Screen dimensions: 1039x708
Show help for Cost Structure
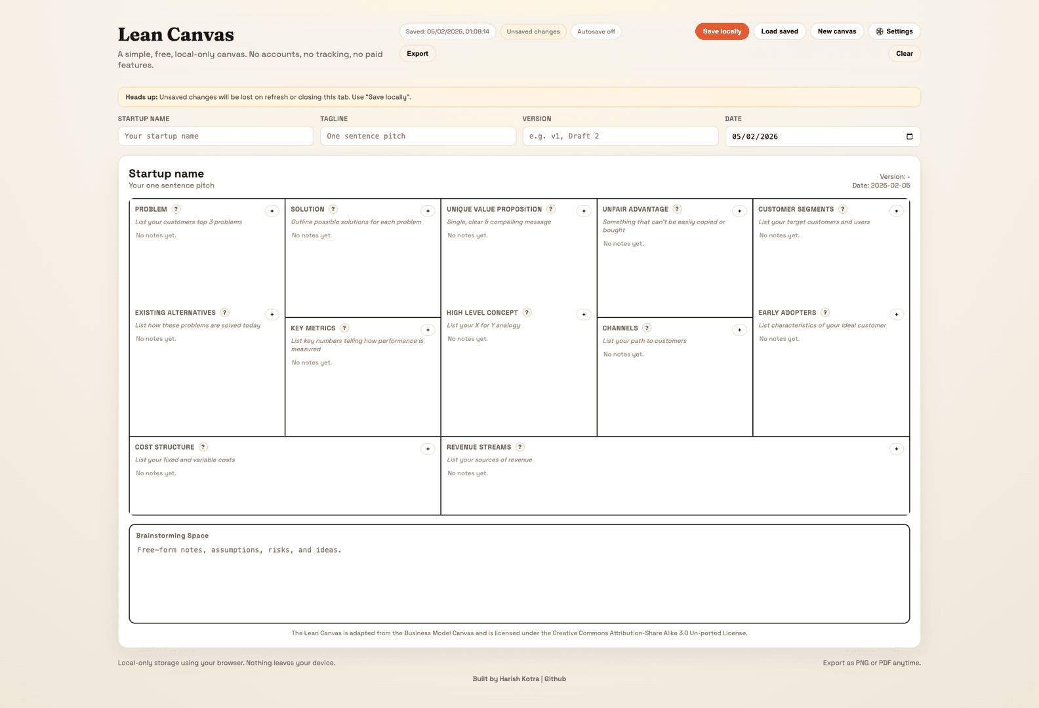pos(203,447)
